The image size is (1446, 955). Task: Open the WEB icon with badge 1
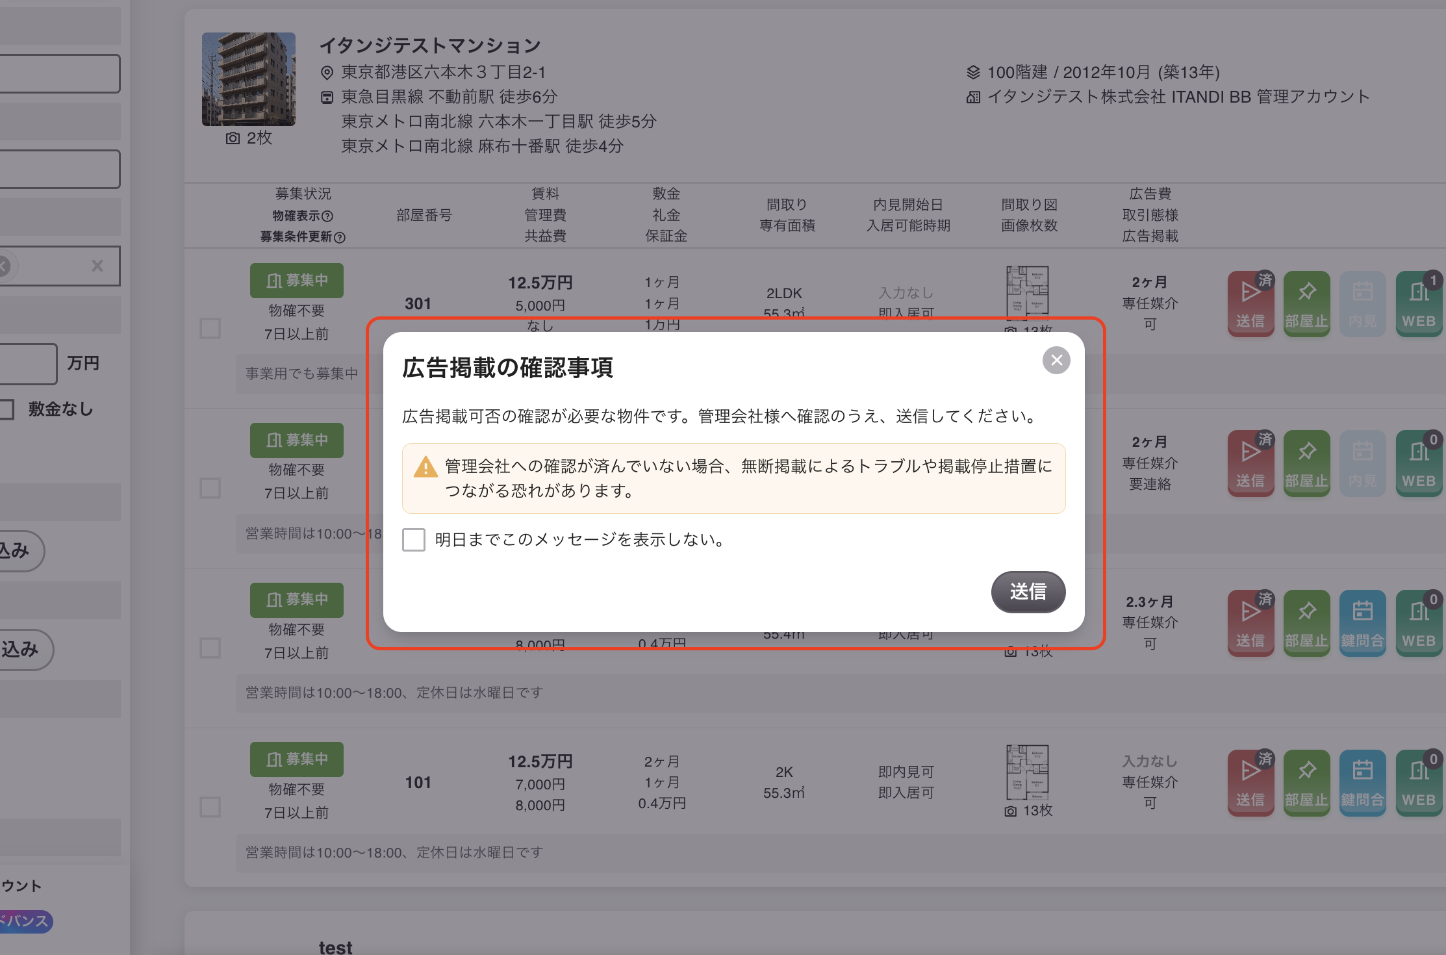tap(1419, 303)
